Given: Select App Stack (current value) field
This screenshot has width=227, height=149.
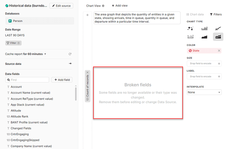Looking at the screenshot, I should 27,104.
